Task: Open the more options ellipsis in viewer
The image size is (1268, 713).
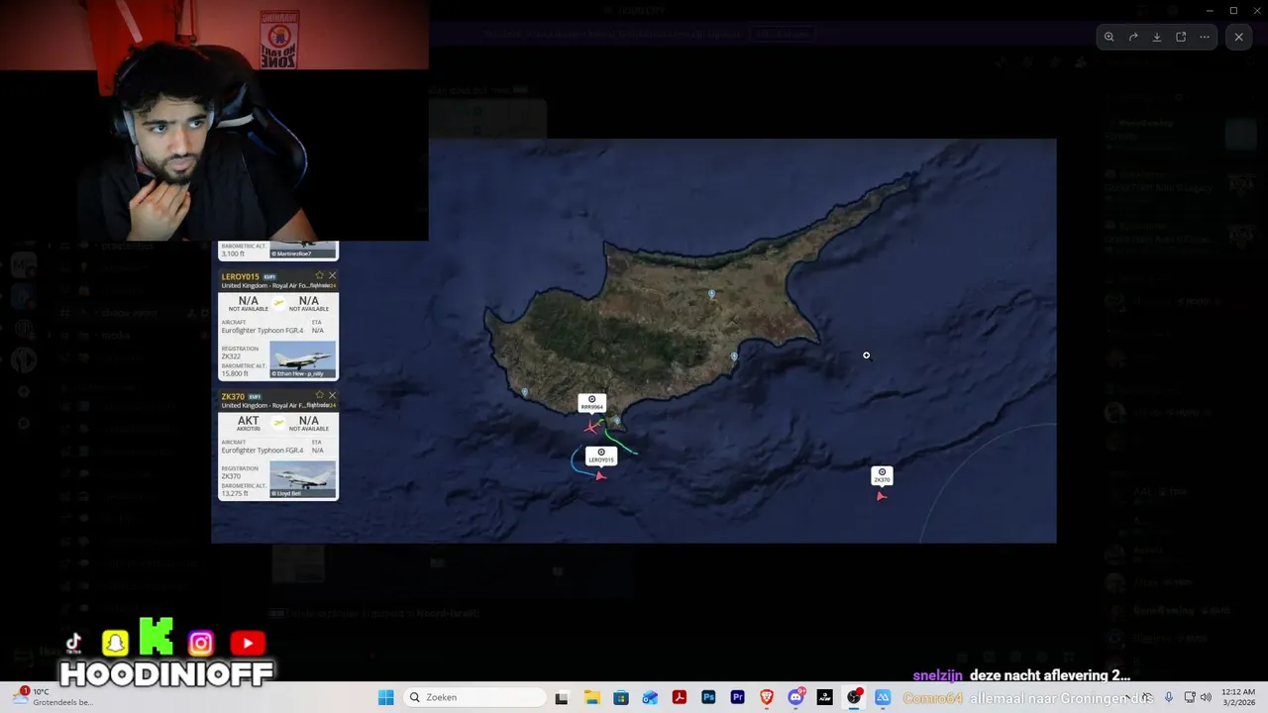Action: [x=1205, y=37]
